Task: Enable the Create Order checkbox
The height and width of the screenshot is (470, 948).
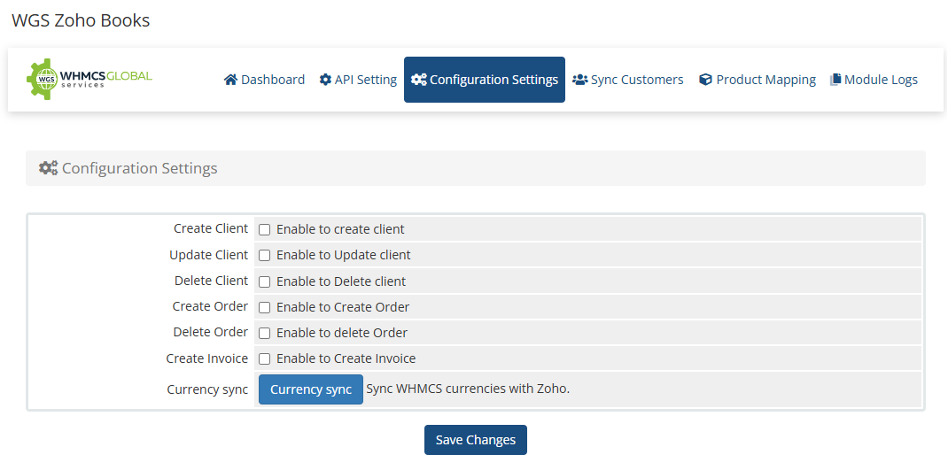Action: click(264, 307)
